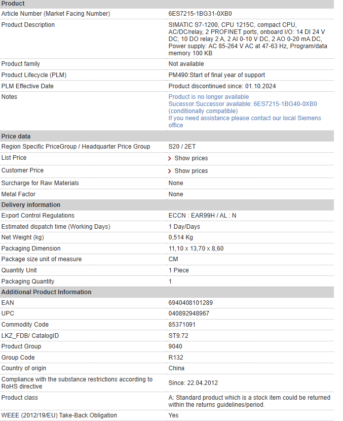The image size is (343, 421).
Task: Click Surcharge for Raw Materials value 'None'
Action: point(176,183)
